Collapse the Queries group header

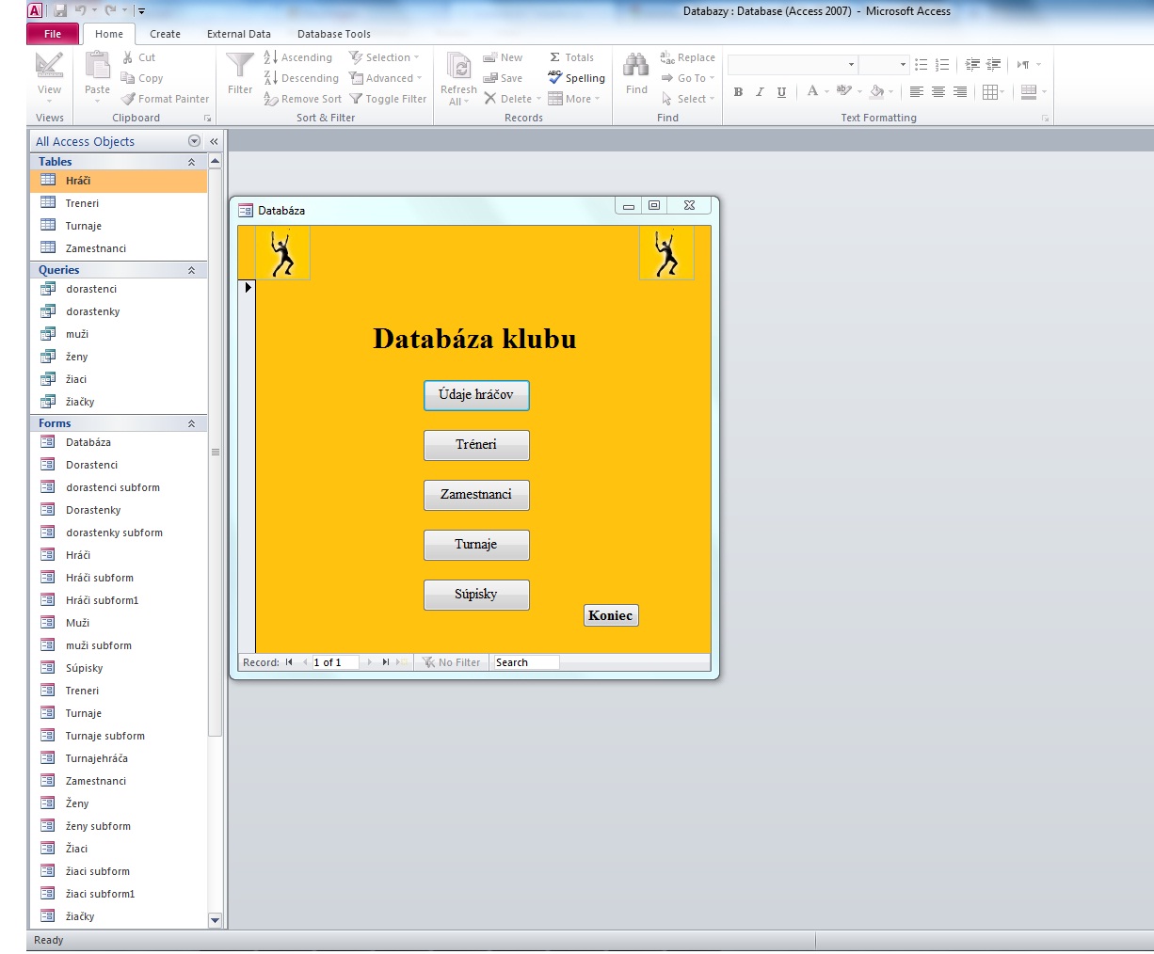click(191, 270)
